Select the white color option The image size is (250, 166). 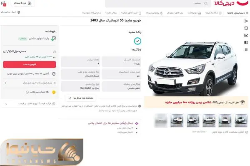pyautogui.click(x=137, y=41)
